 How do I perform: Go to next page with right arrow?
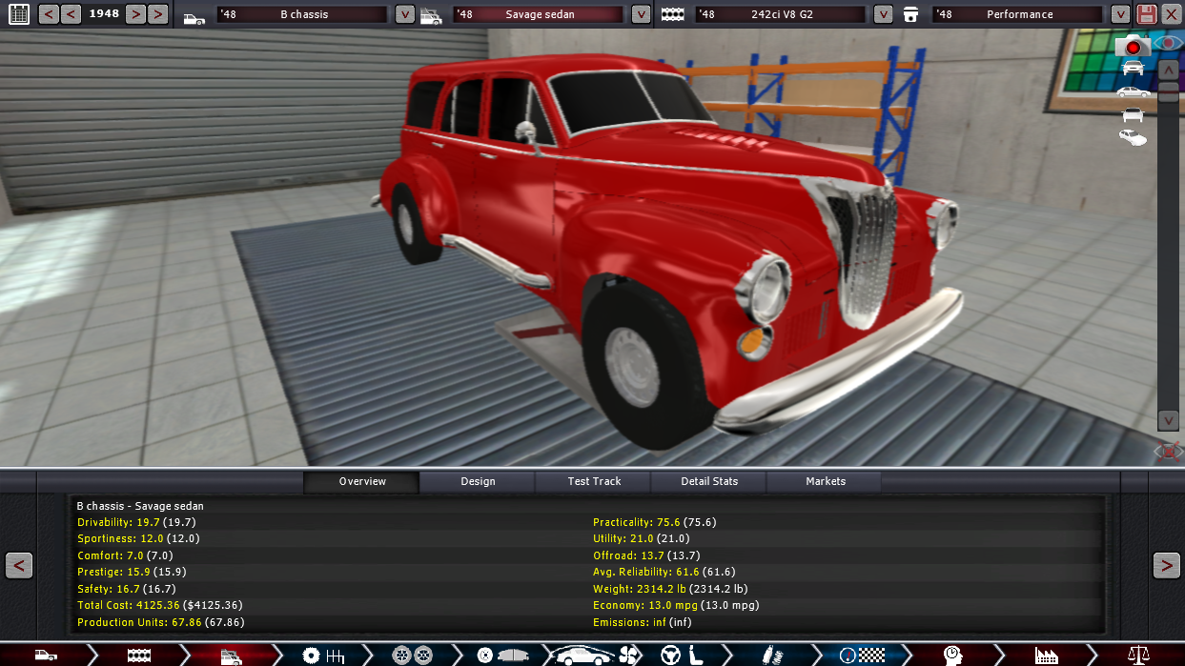click(x=1166, y=565)
